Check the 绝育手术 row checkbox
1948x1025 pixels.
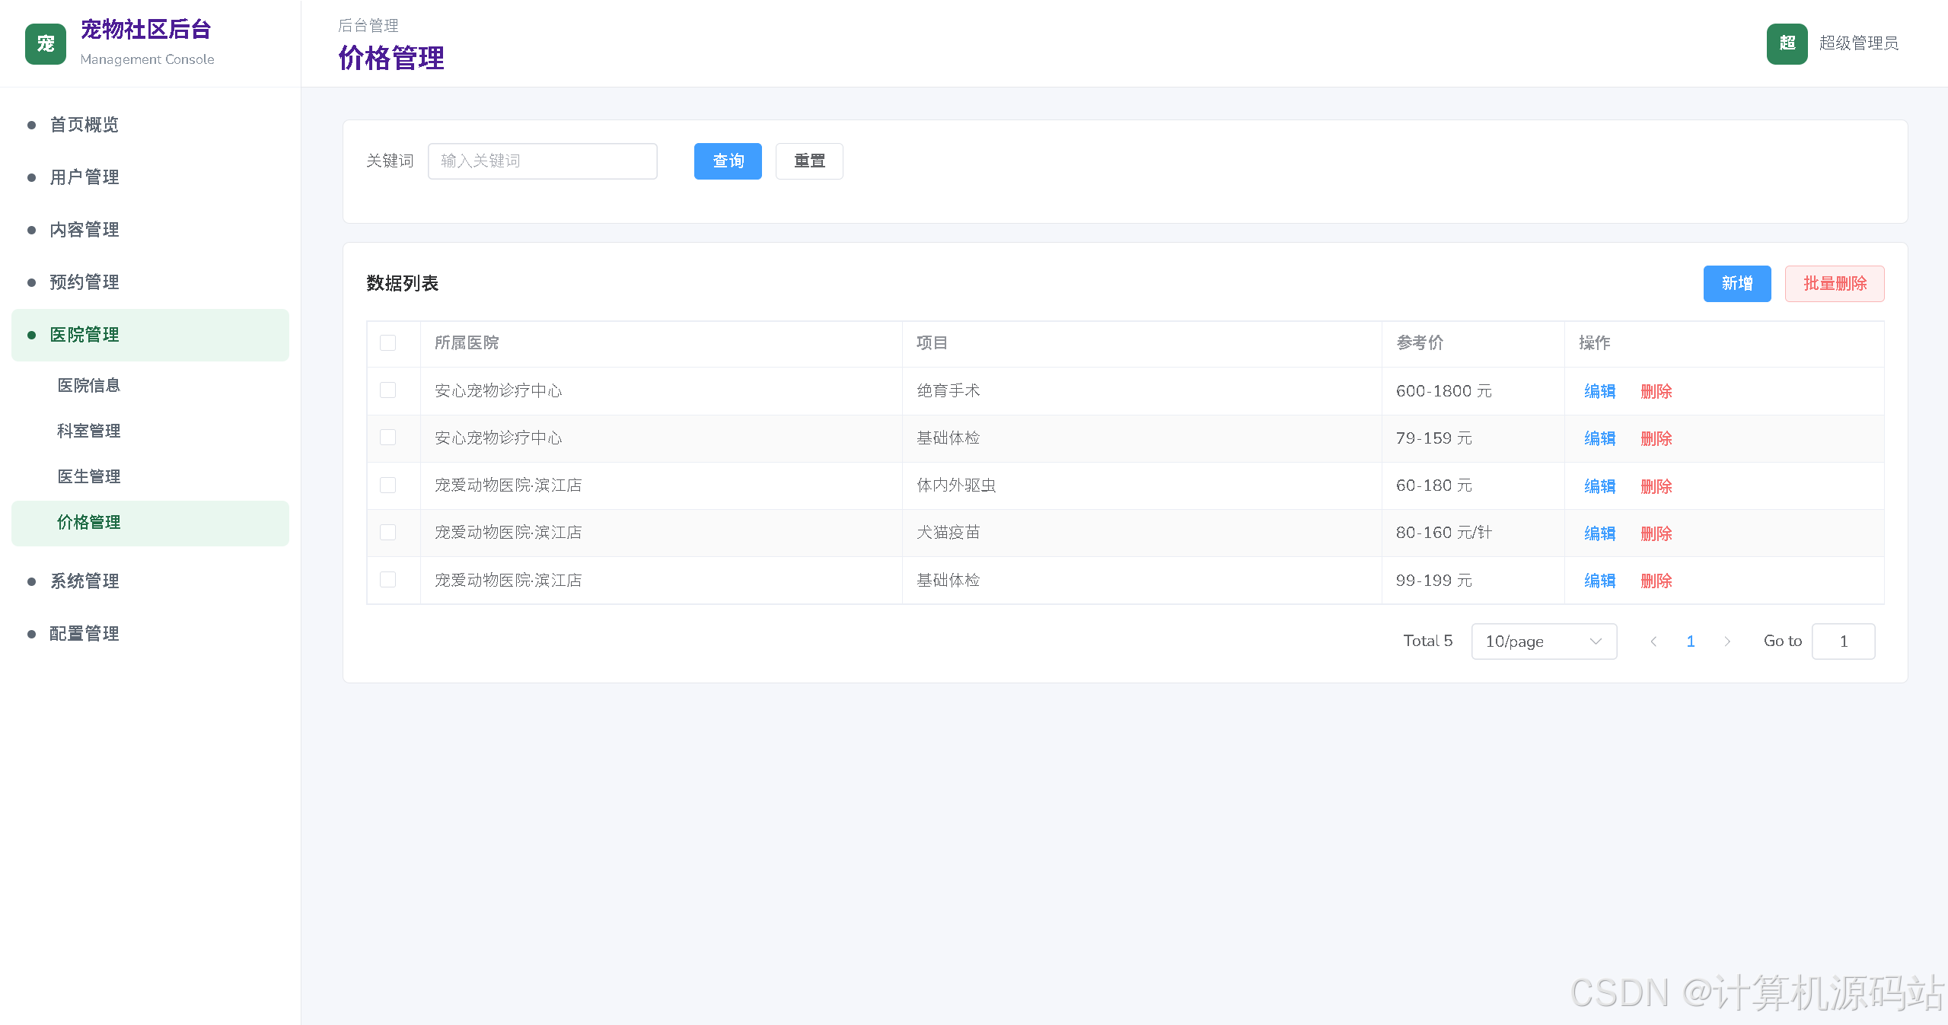388,390
